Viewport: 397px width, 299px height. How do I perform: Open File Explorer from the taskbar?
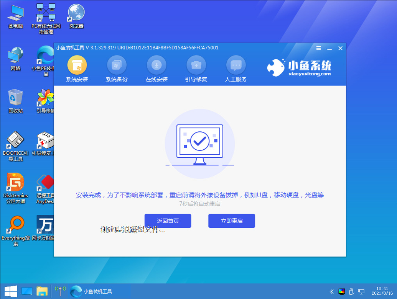click(42, 291)
